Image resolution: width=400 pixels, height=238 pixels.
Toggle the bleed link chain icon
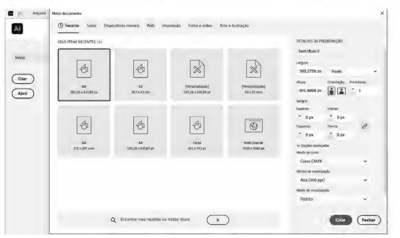click(365, 126)
